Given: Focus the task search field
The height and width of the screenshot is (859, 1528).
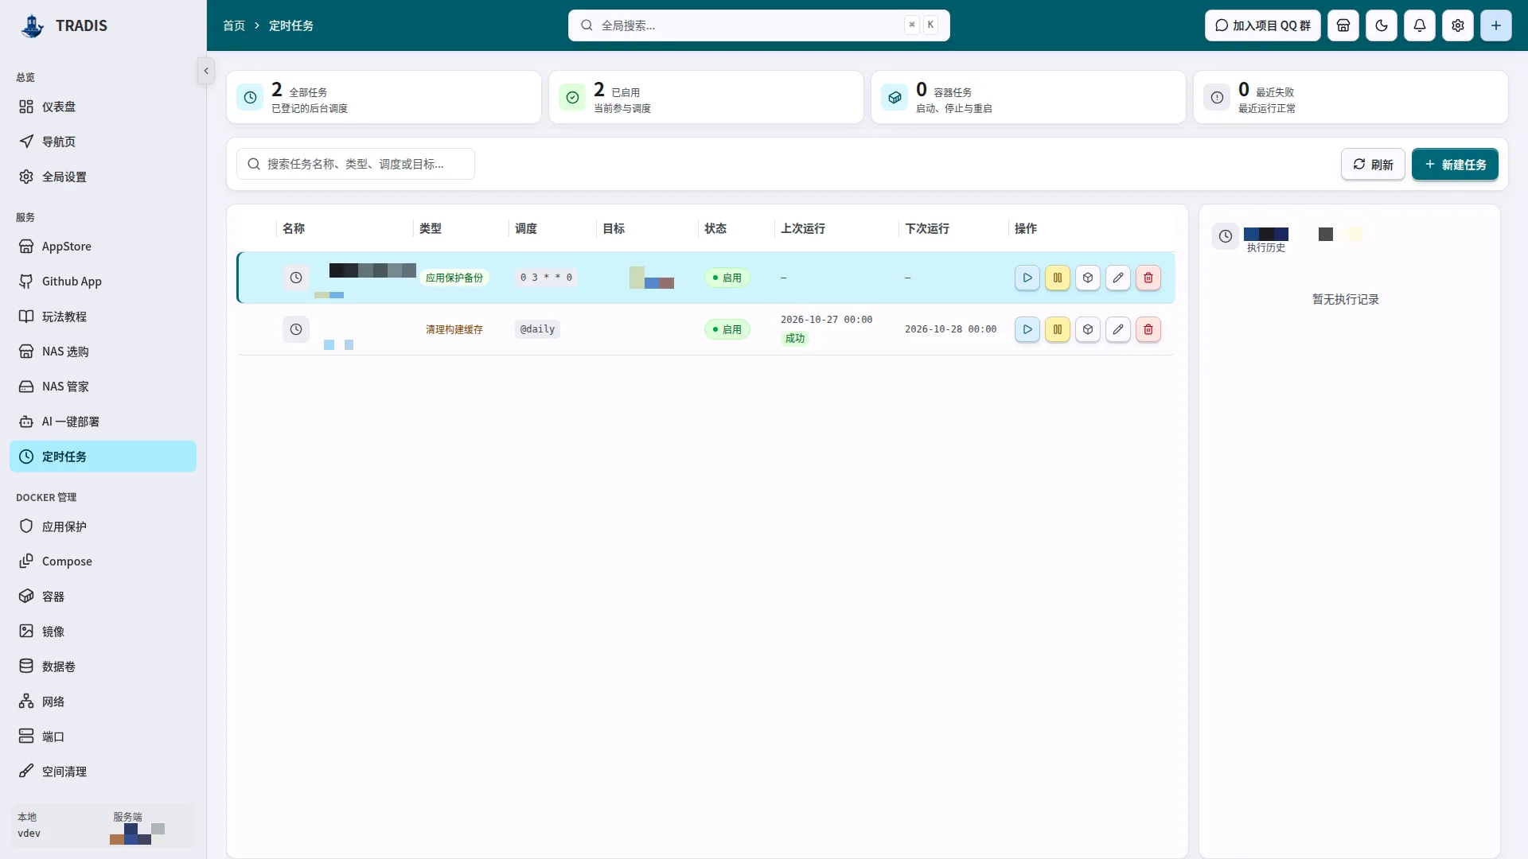Looking at the screenshot, I should [356, 164].
